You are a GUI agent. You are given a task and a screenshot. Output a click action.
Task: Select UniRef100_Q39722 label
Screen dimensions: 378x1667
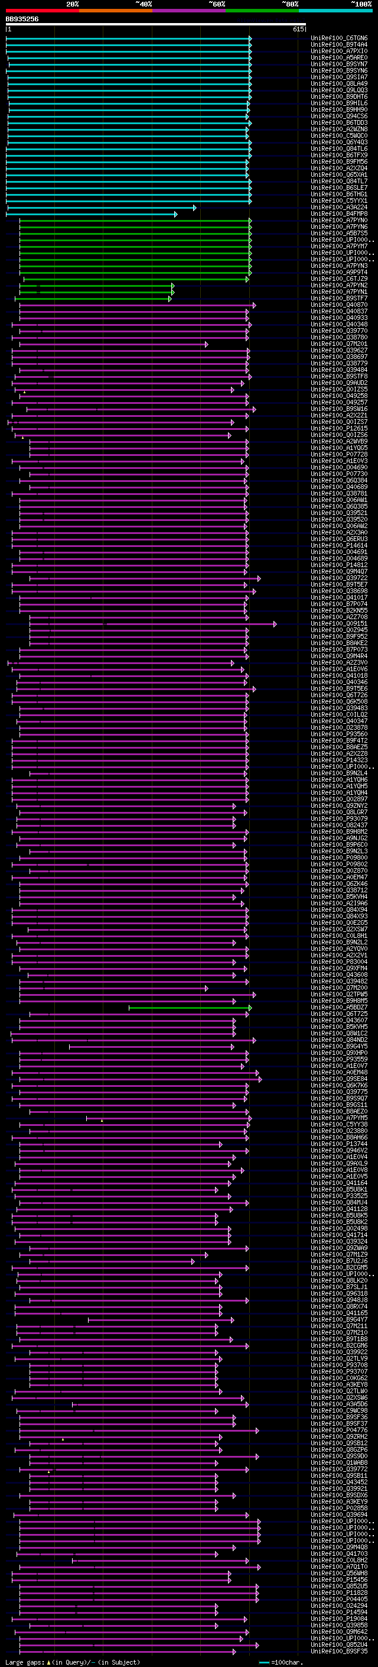(339, 578)
